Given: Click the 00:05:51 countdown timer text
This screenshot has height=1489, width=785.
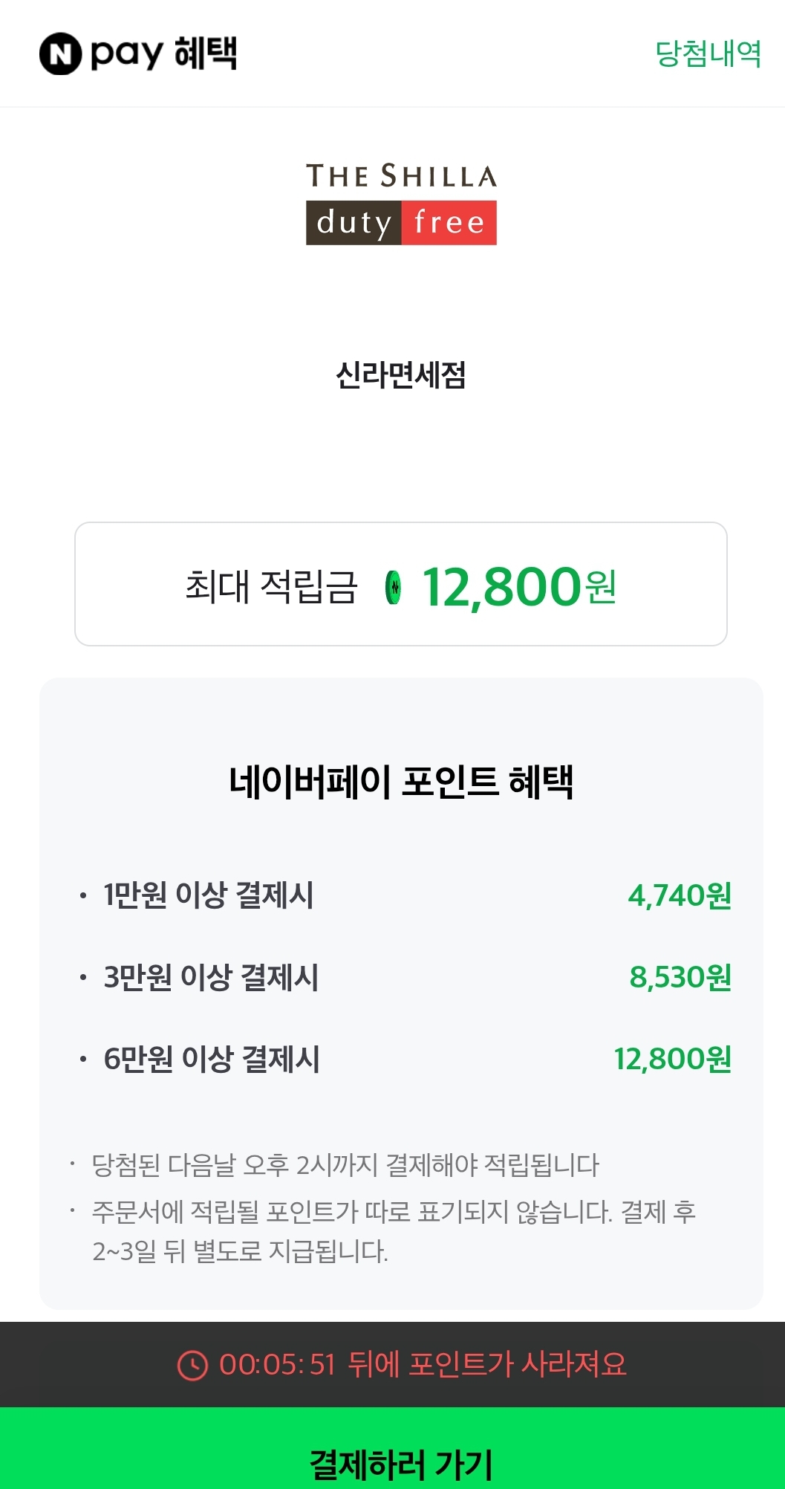Looking at the screenshot, I should point(278,1365).
